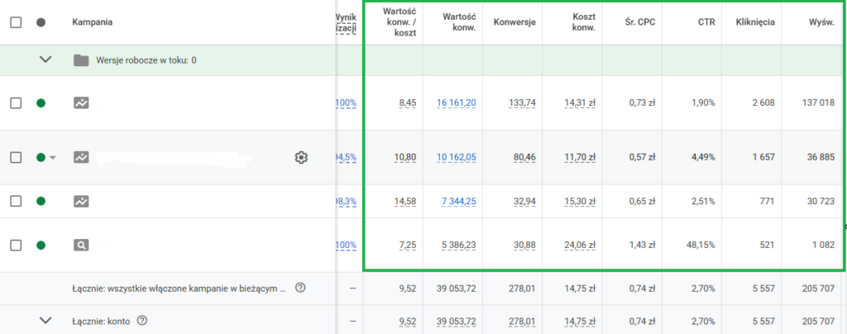
Task: Click the 94,5% optimization score link
Action: [346, 157]
